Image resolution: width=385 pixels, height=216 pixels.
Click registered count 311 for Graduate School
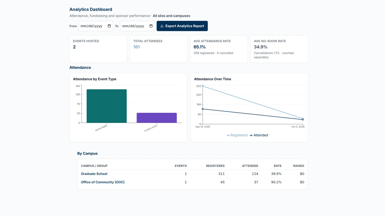[x=221, y=174]
